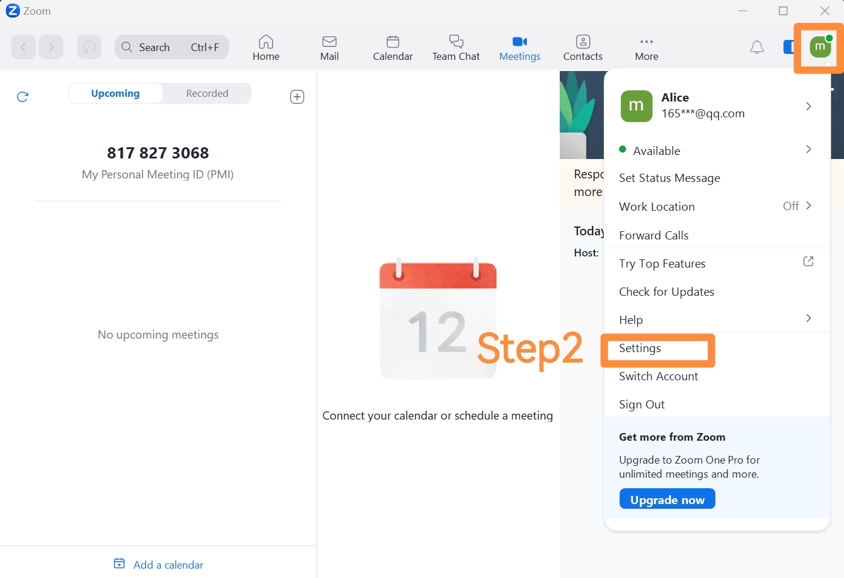Close the Zoom window
This screenshot has width=844, height=578.
pos(825,11)
